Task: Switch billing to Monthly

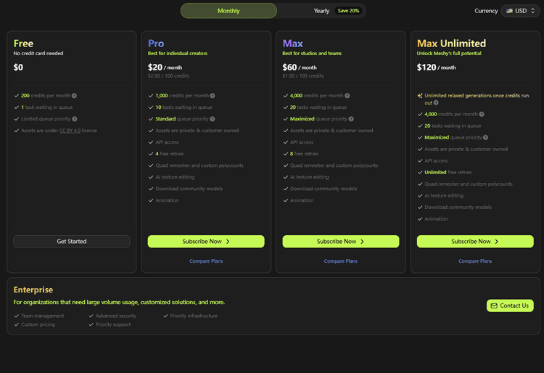Action: (228, 11)
